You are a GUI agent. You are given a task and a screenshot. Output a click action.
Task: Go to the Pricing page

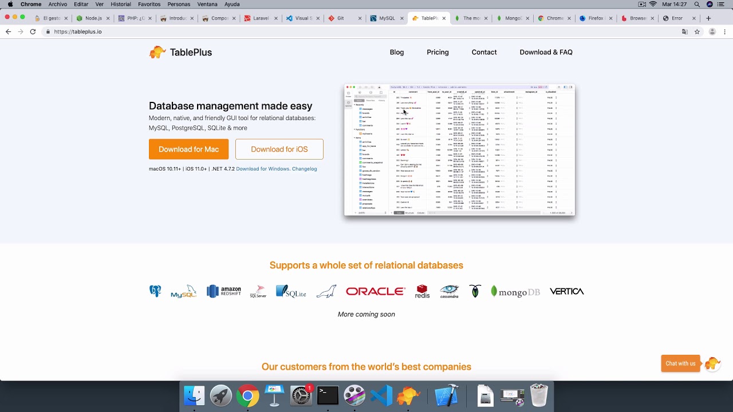(x=438, y=52)
